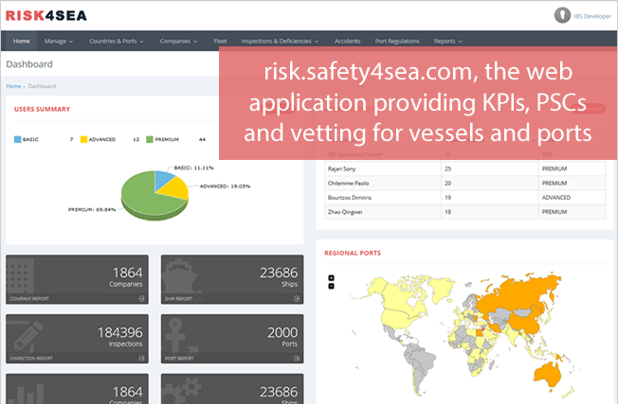The width and height of the screenshot is (618, 404).
Task: Click the ship icon on Ships card
Action: coord(179,276)
